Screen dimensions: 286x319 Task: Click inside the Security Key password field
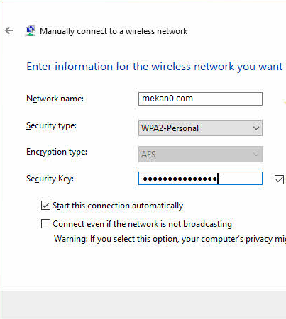[x=200, y=179]
